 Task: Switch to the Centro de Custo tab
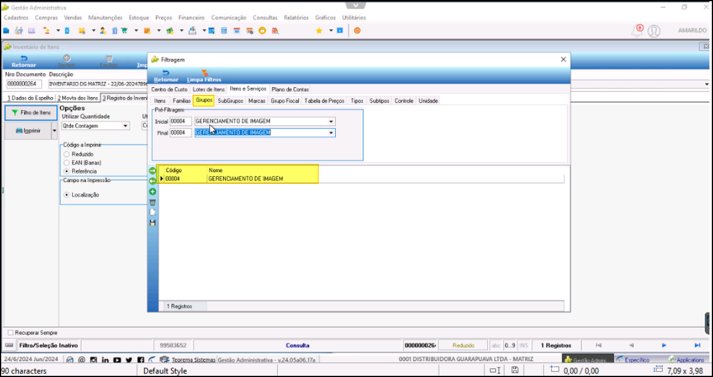click(x=169, y=90)
